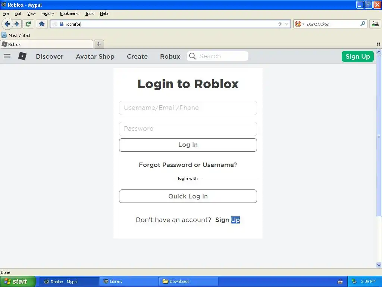Select the Roblox browser tab
Image resolution: width=382 pixels, height=287 pixels.
pyautogui.click(x=47, y=44)
